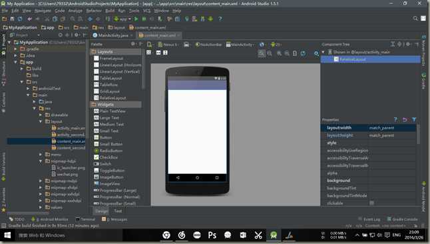Click Palette settings gear icon

coord(132,44)
